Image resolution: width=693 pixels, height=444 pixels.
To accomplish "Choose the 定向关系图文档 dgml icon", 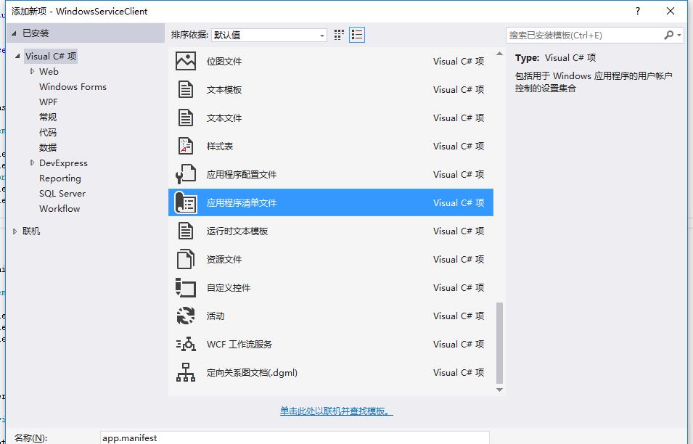I will (x=186, y=373).
